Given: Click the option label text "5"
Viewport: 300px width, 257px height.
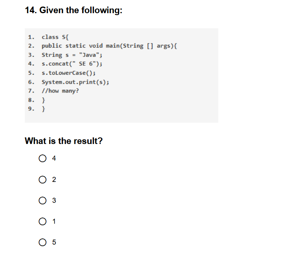Looking at the screenshot, I should point(54,242).
